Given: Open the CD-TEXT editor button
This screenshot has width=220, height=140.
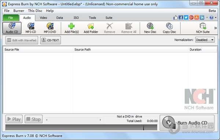Looking at the screenshot, I should [x=51, y=40].
